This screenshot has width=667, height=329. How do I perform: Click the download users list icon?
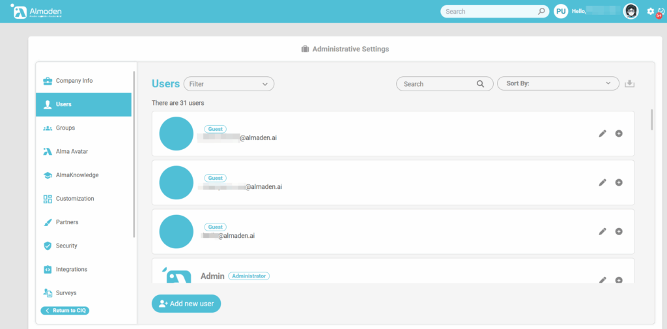coord(629,83)
